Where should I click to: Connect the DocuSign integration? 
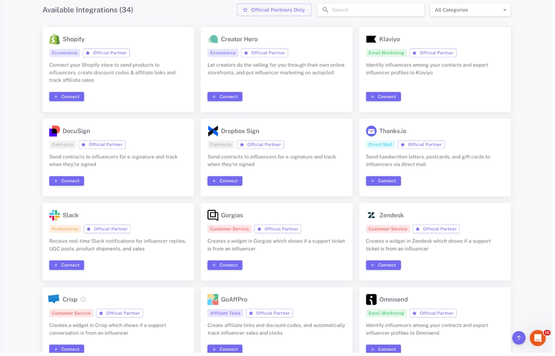point(67,181)
